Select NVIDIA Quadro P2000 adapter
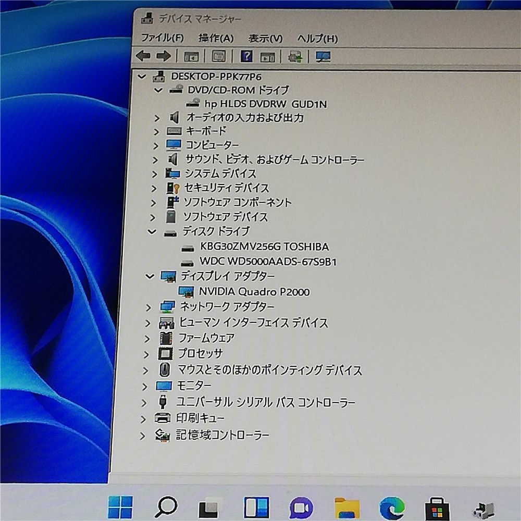Viewport: 521px width, 521px height. click(x=254, y=292)
